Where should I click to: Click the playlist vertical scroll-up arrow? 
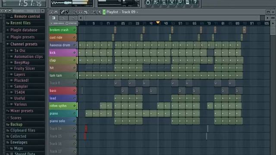point(273,23)
